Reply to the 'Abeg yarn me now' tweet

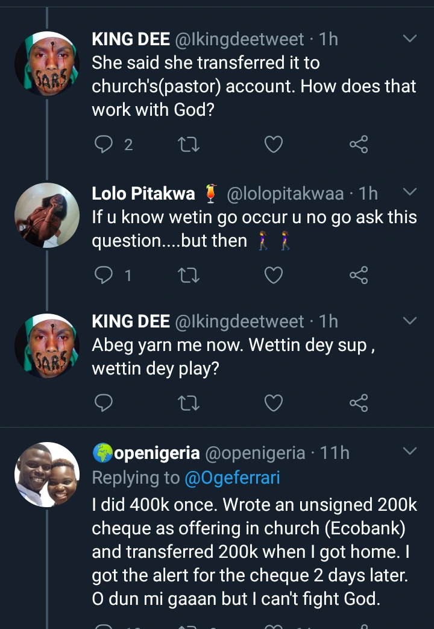(x=104, y=403)
